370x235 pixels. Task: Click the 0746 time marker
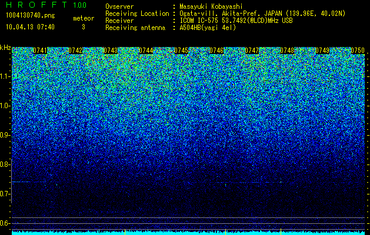(216, 51)
